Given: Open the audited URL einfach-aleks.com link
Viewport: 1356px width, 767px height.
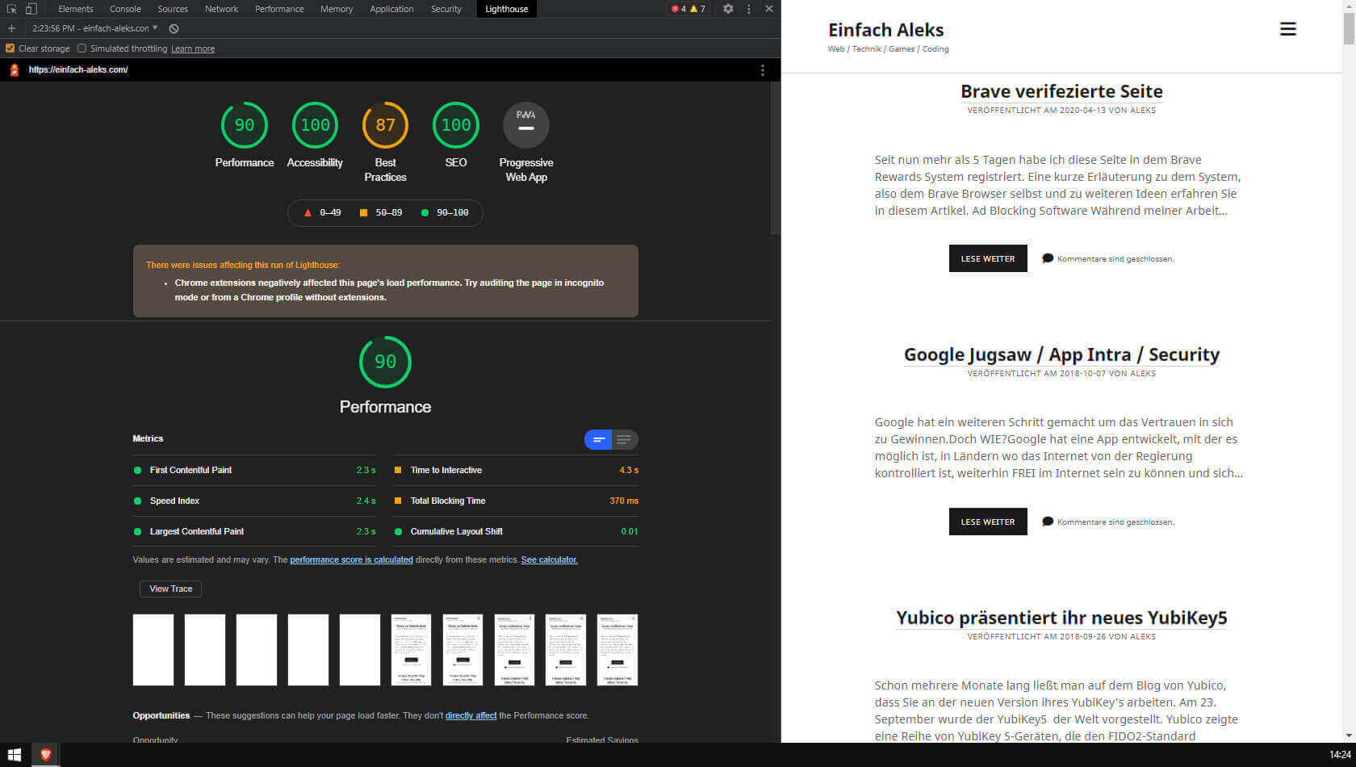Looking at the screenshot, I should (x=78, y=69).
